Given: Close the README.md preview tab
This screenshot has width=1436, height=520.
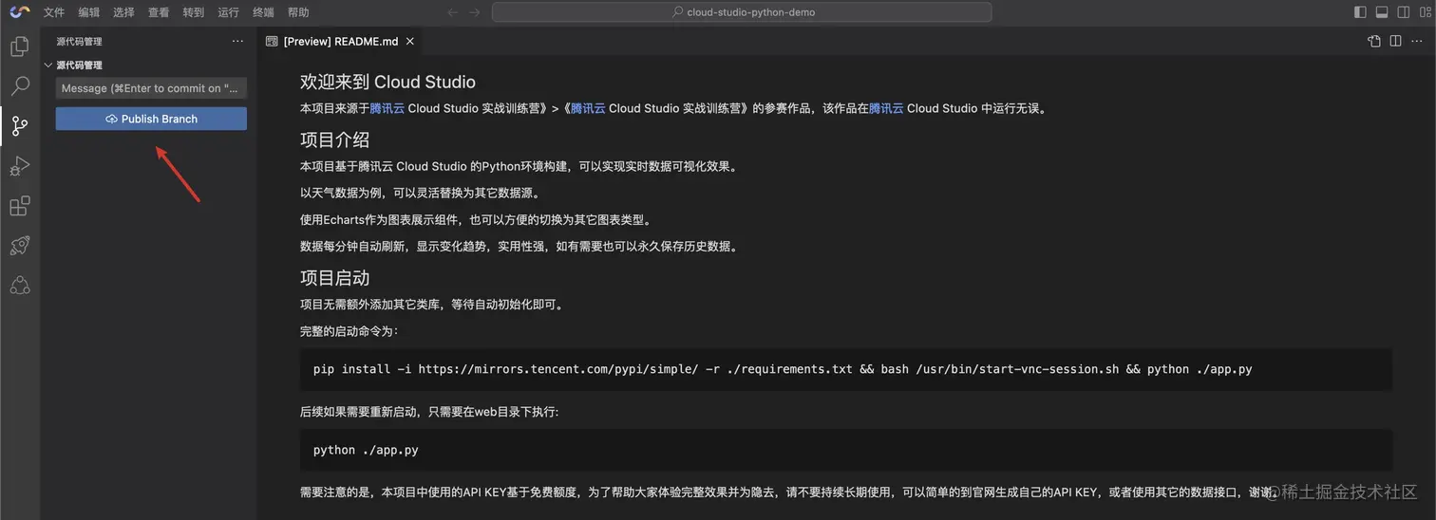Looking at the screenshot, I should pos(410,41).
